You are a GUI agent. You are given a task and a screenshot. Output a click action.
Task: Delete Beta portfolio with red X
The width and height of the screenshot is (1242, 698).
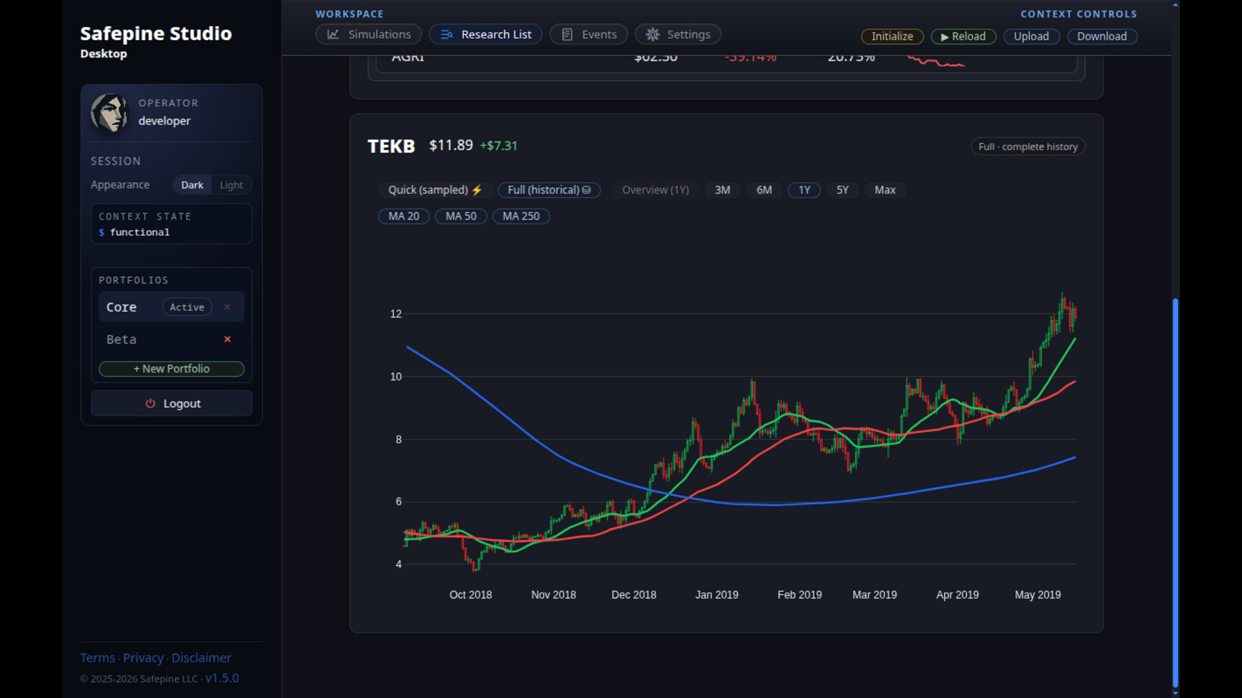pyautogui.click(x=227, y=339)
